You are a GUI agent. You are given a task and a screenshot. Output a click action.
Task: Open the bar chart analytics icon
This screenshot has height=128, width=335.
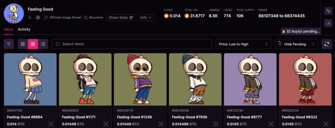pyautogui.click(x=328, y=23)
